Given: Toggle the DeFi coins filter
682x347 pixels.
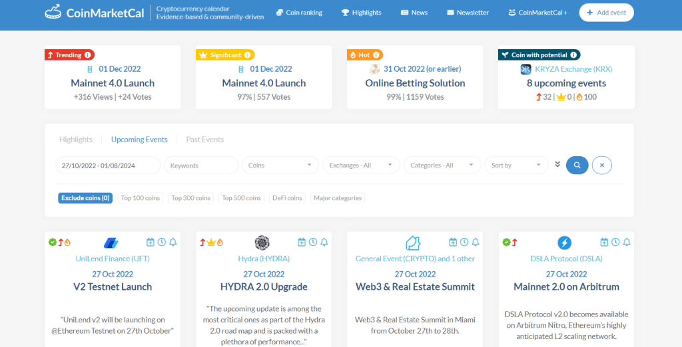Looking at the screenshot, I should click(287, 198).
